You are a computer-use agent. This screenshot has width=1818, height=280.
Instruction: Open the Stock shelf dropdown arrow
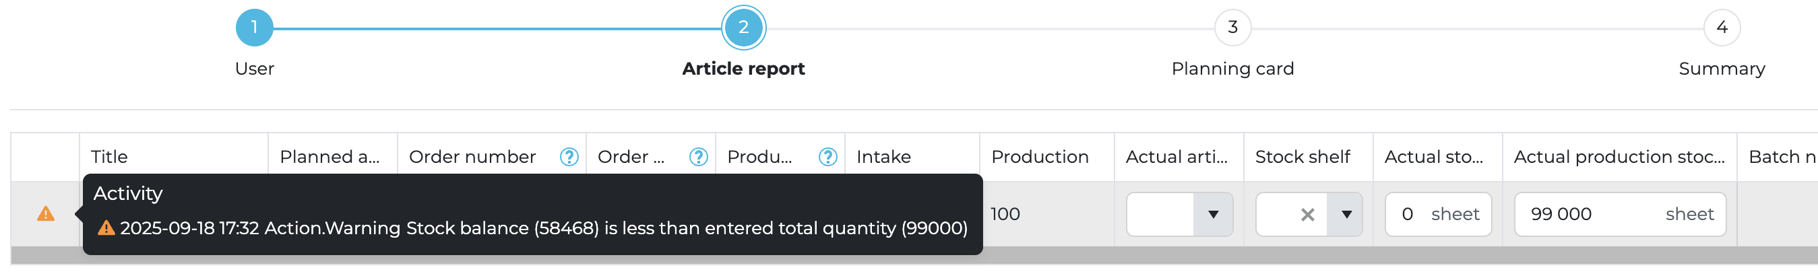coord(1346,215)
